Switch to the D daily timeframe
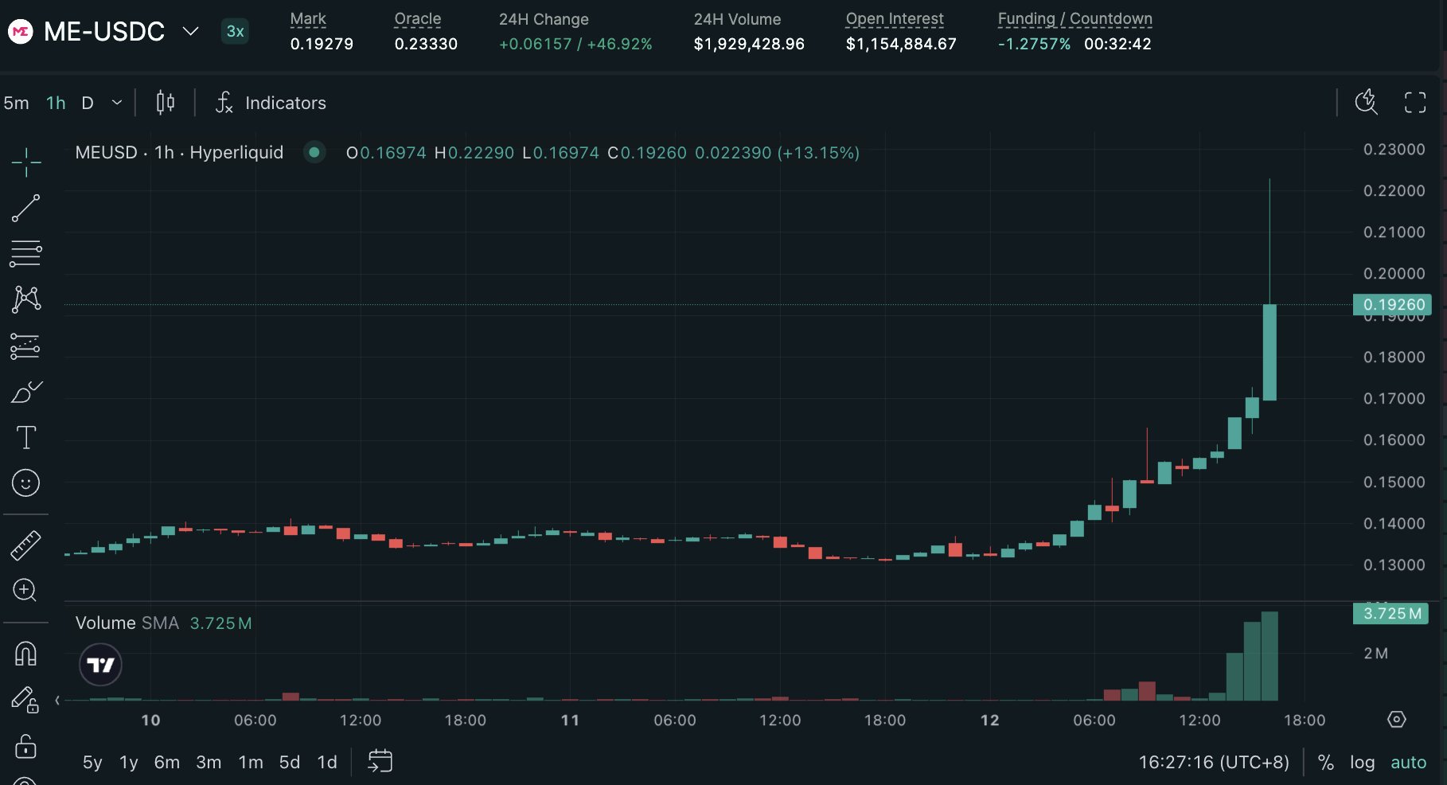 click(88, 103)
